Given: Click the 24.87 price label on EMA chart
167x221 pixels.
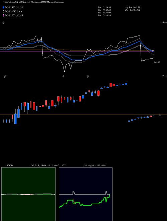Looking at the screenshot, I should click(157, 62).
